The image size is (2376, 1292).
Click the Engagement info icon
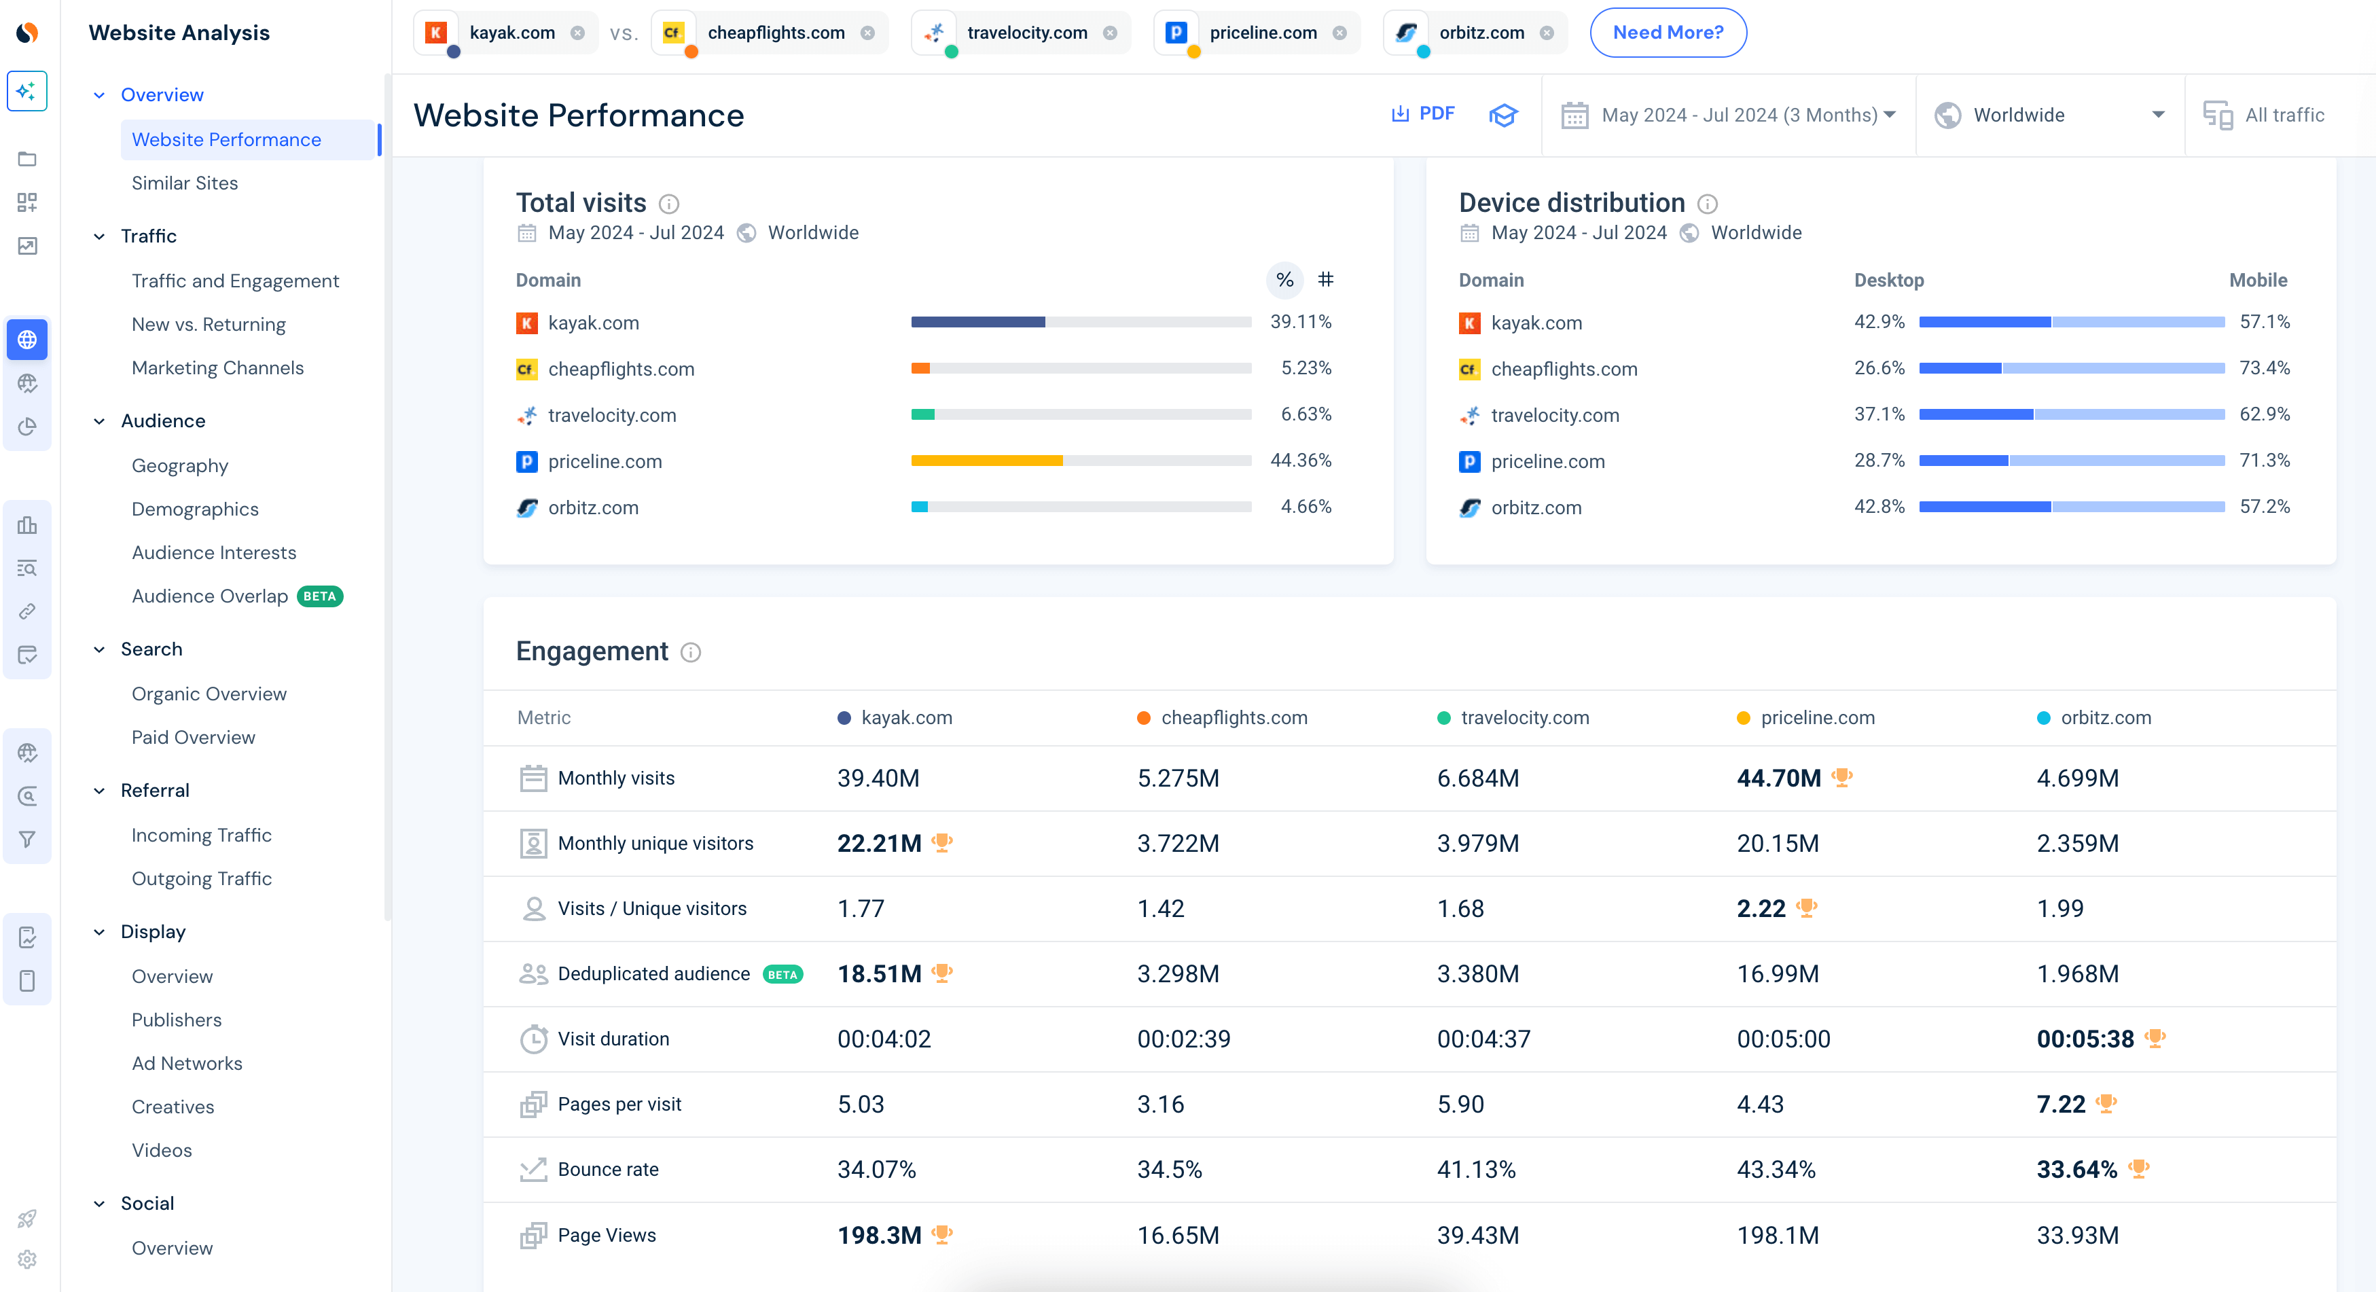[691, 653]
